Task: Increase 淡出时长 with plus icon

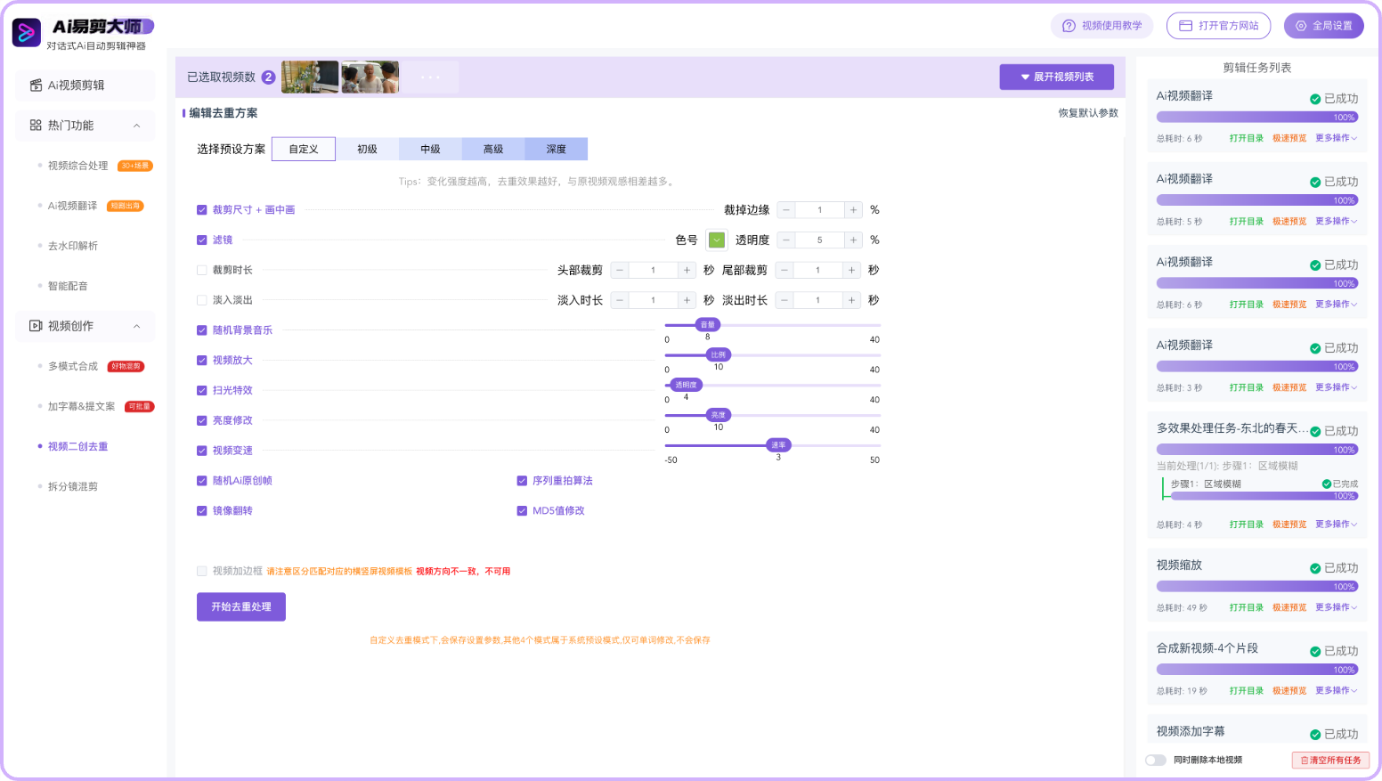Action: (x=851, y=301)
